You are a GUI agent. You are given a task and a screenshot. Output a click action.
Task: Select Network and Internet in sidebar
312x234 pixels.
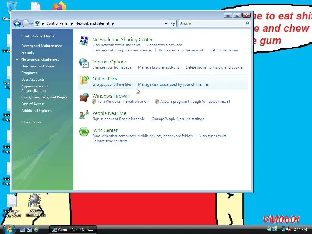(x=40, y=59)
